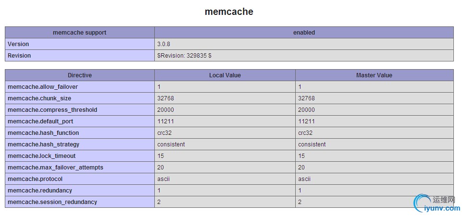
Task: Click crc32 in the Local Value column
Action: click(164, 133)
